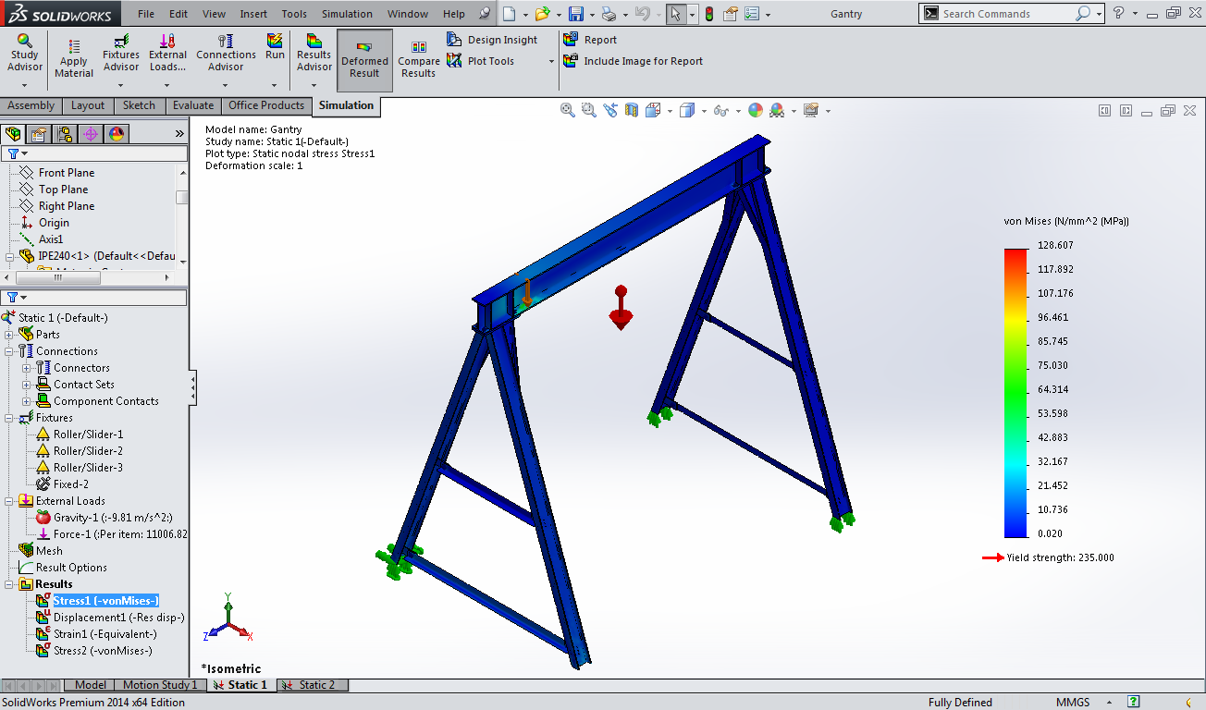The height and width of the screenshot is (710, 1206).
Task: Generate a simulation Report
Action: (590, 40)
